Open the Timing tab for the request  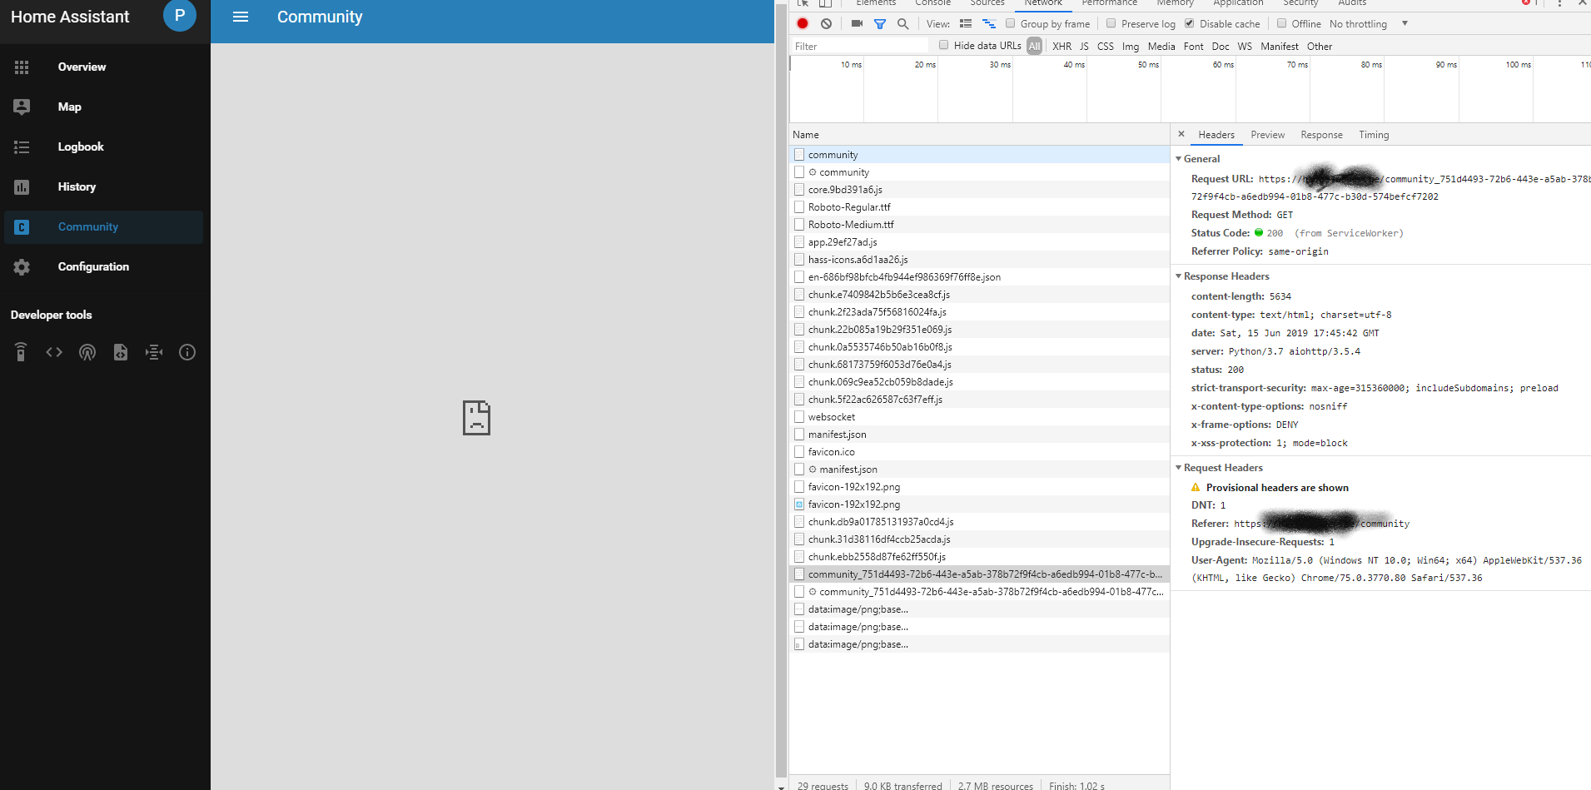[1373, 134]
